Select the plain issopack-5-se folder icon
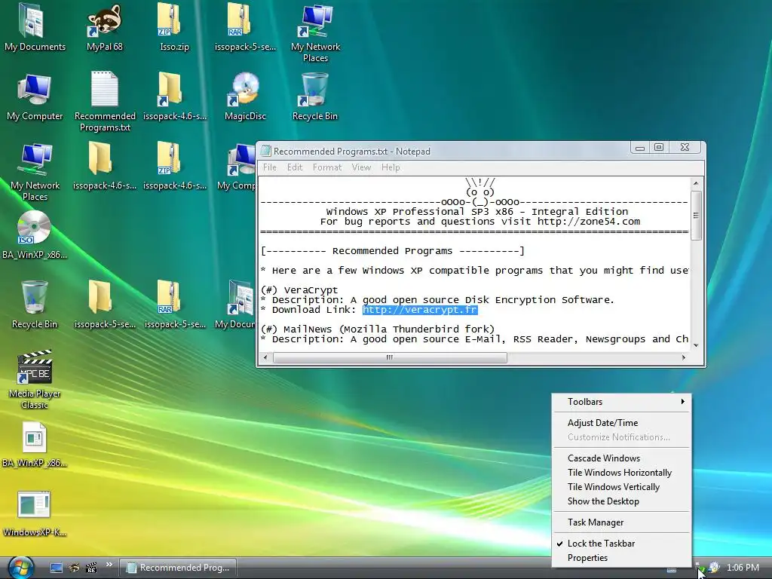Viewport: 772px width, 579px height. click(x=104, y=305)
